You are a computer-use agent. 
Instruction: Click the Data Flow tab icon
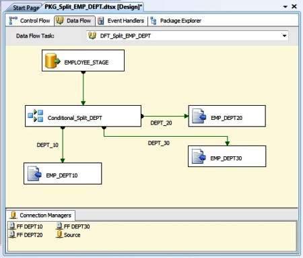(60, 21)
